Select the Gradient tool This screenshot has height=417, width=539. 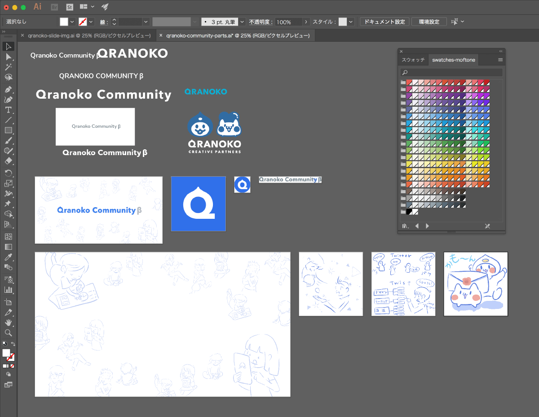(x=8, y=247)
